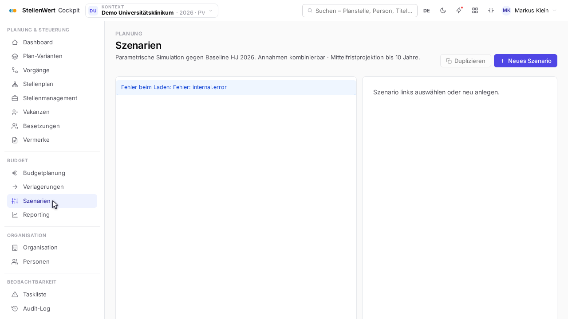
Task: Focus the Suchen search field
Action: [360, 11]
